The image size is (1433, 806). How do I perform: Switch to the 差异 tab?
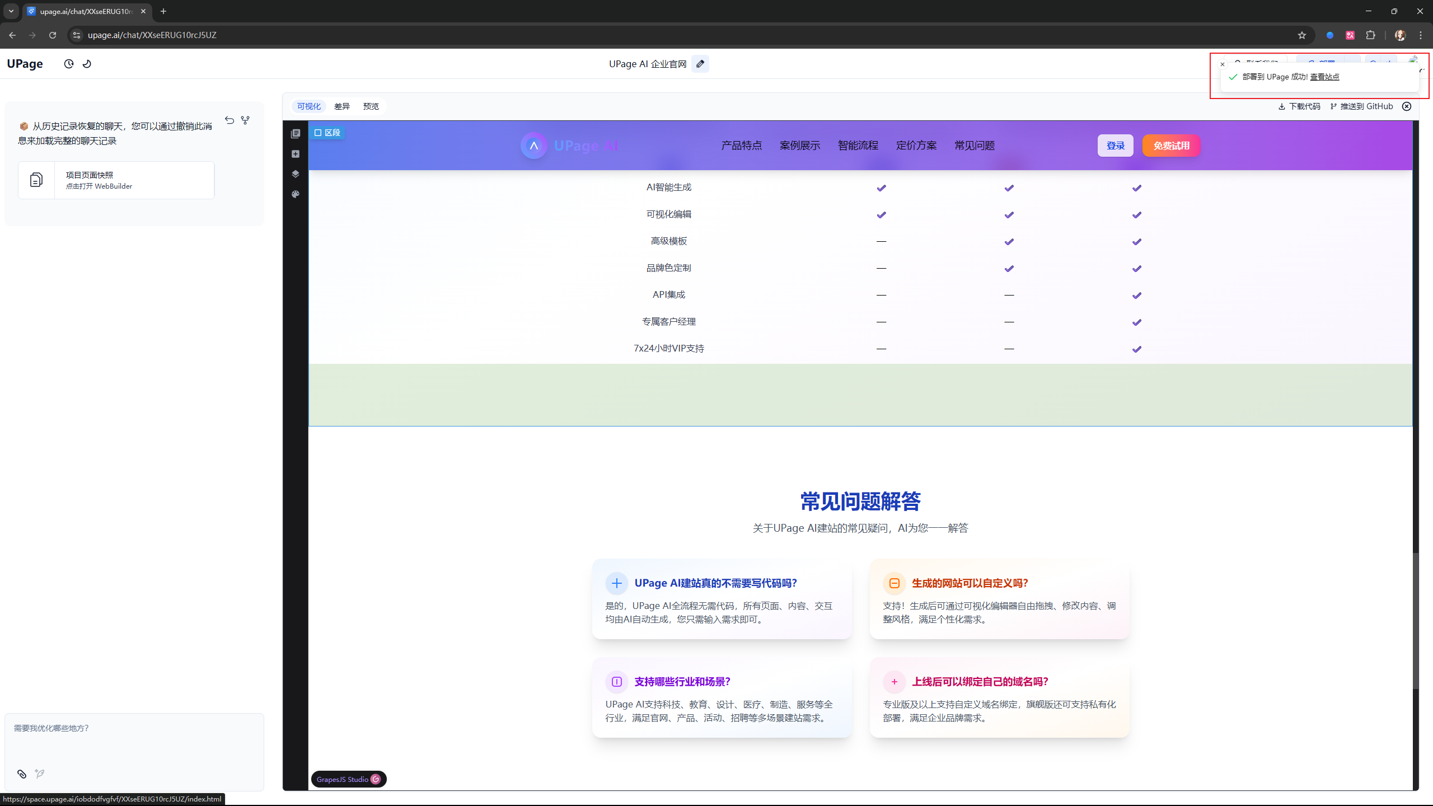tap(341, 106)
